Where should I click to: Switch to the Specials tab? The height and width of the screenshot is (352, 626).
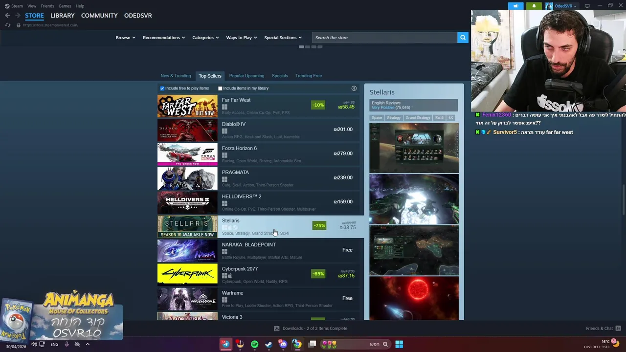(x=280, y=76)
